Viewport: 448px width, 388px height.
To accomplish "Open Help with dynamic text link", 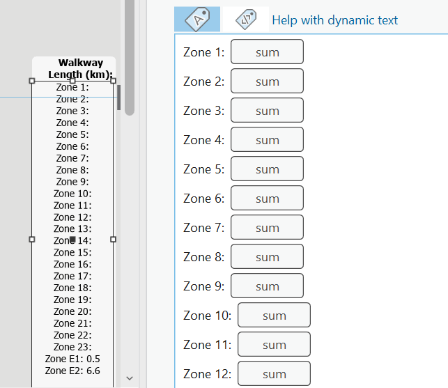I will (334, 20).
